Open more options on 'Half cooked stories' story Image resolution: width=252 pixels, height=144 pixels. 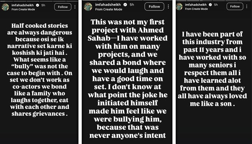pyautogui.click(x=75, y=7)
